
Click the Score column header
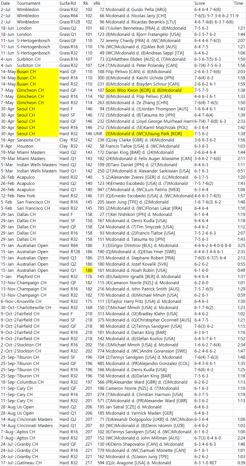(213, 3)
